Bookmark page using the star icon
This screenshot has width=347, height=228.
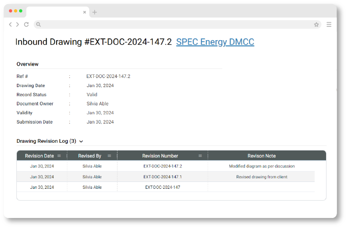point(316,25)
